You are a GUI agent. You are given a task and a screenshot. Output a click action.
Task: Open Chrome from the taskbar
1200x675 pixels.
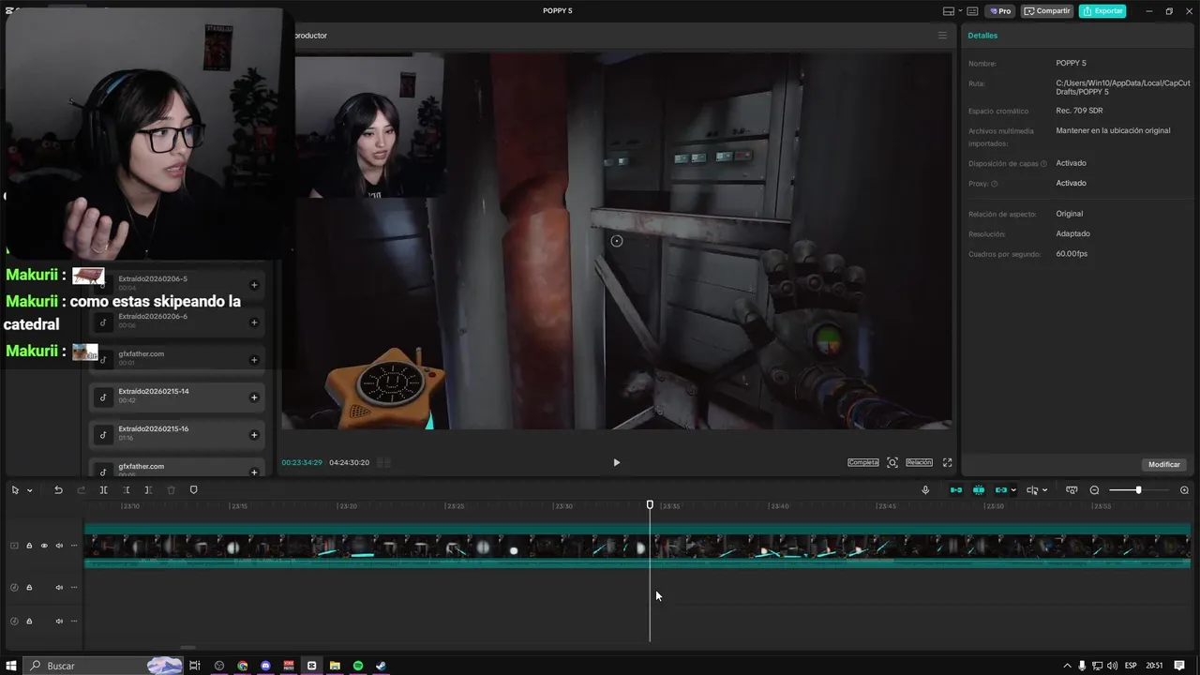pos(243,666)
